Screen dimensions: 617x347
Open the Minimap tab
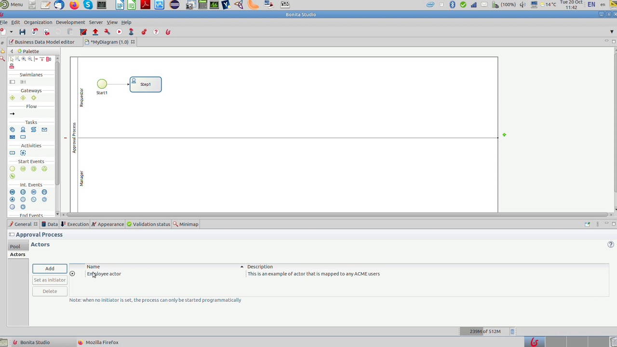coord(186,224)
